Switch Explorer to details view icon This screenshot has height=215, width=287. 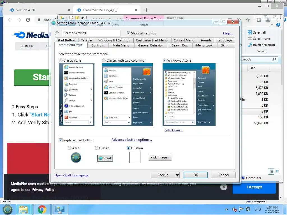coord(271,172)
